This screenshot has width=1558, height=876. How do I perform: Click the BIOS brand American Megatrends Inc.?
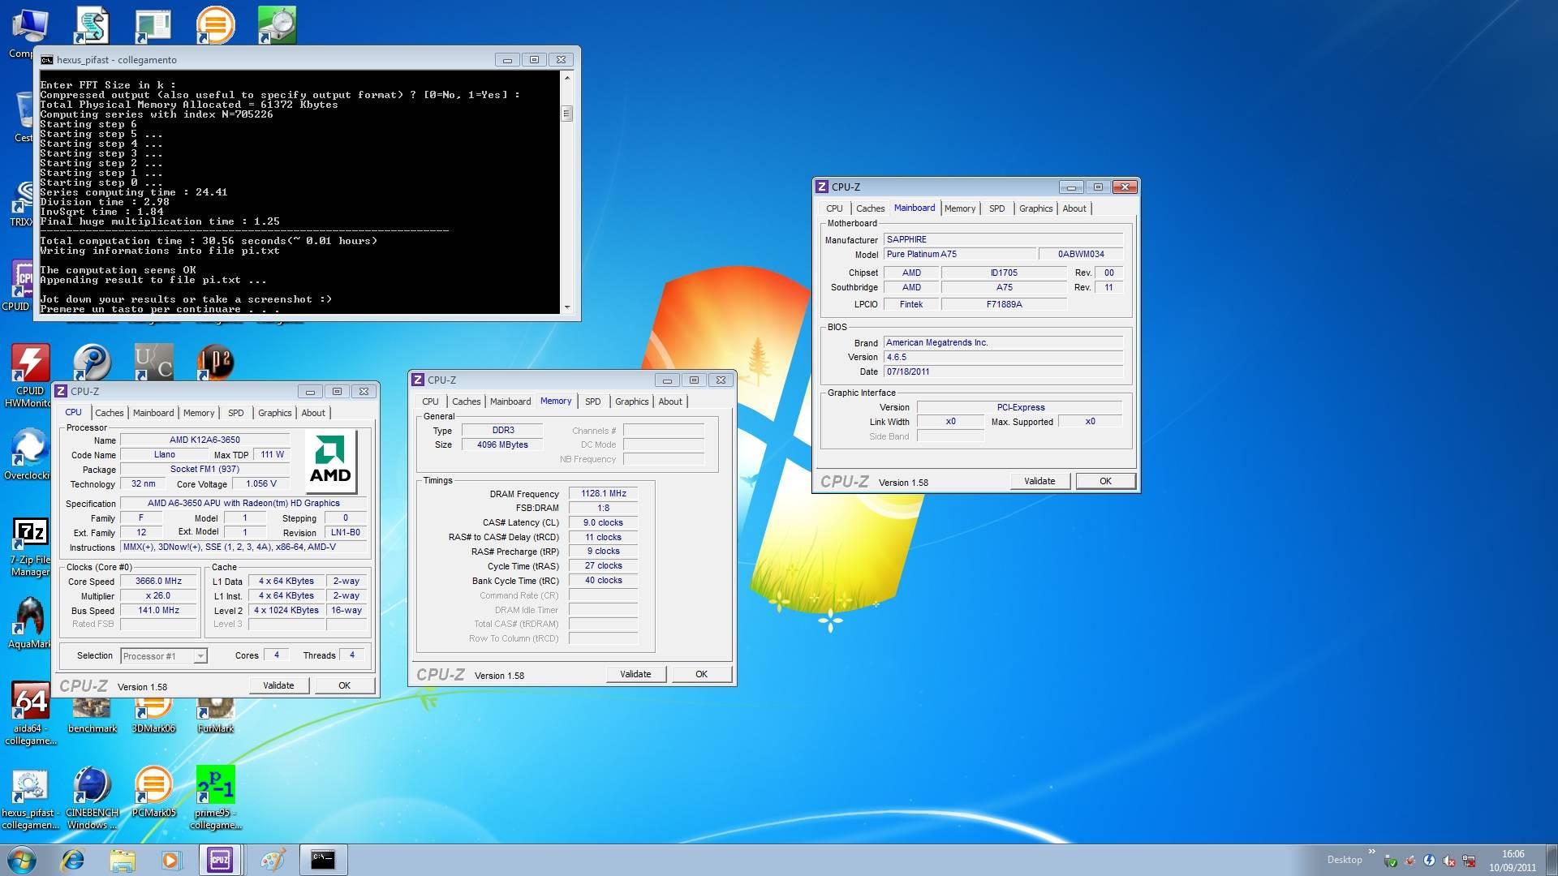1003,342
